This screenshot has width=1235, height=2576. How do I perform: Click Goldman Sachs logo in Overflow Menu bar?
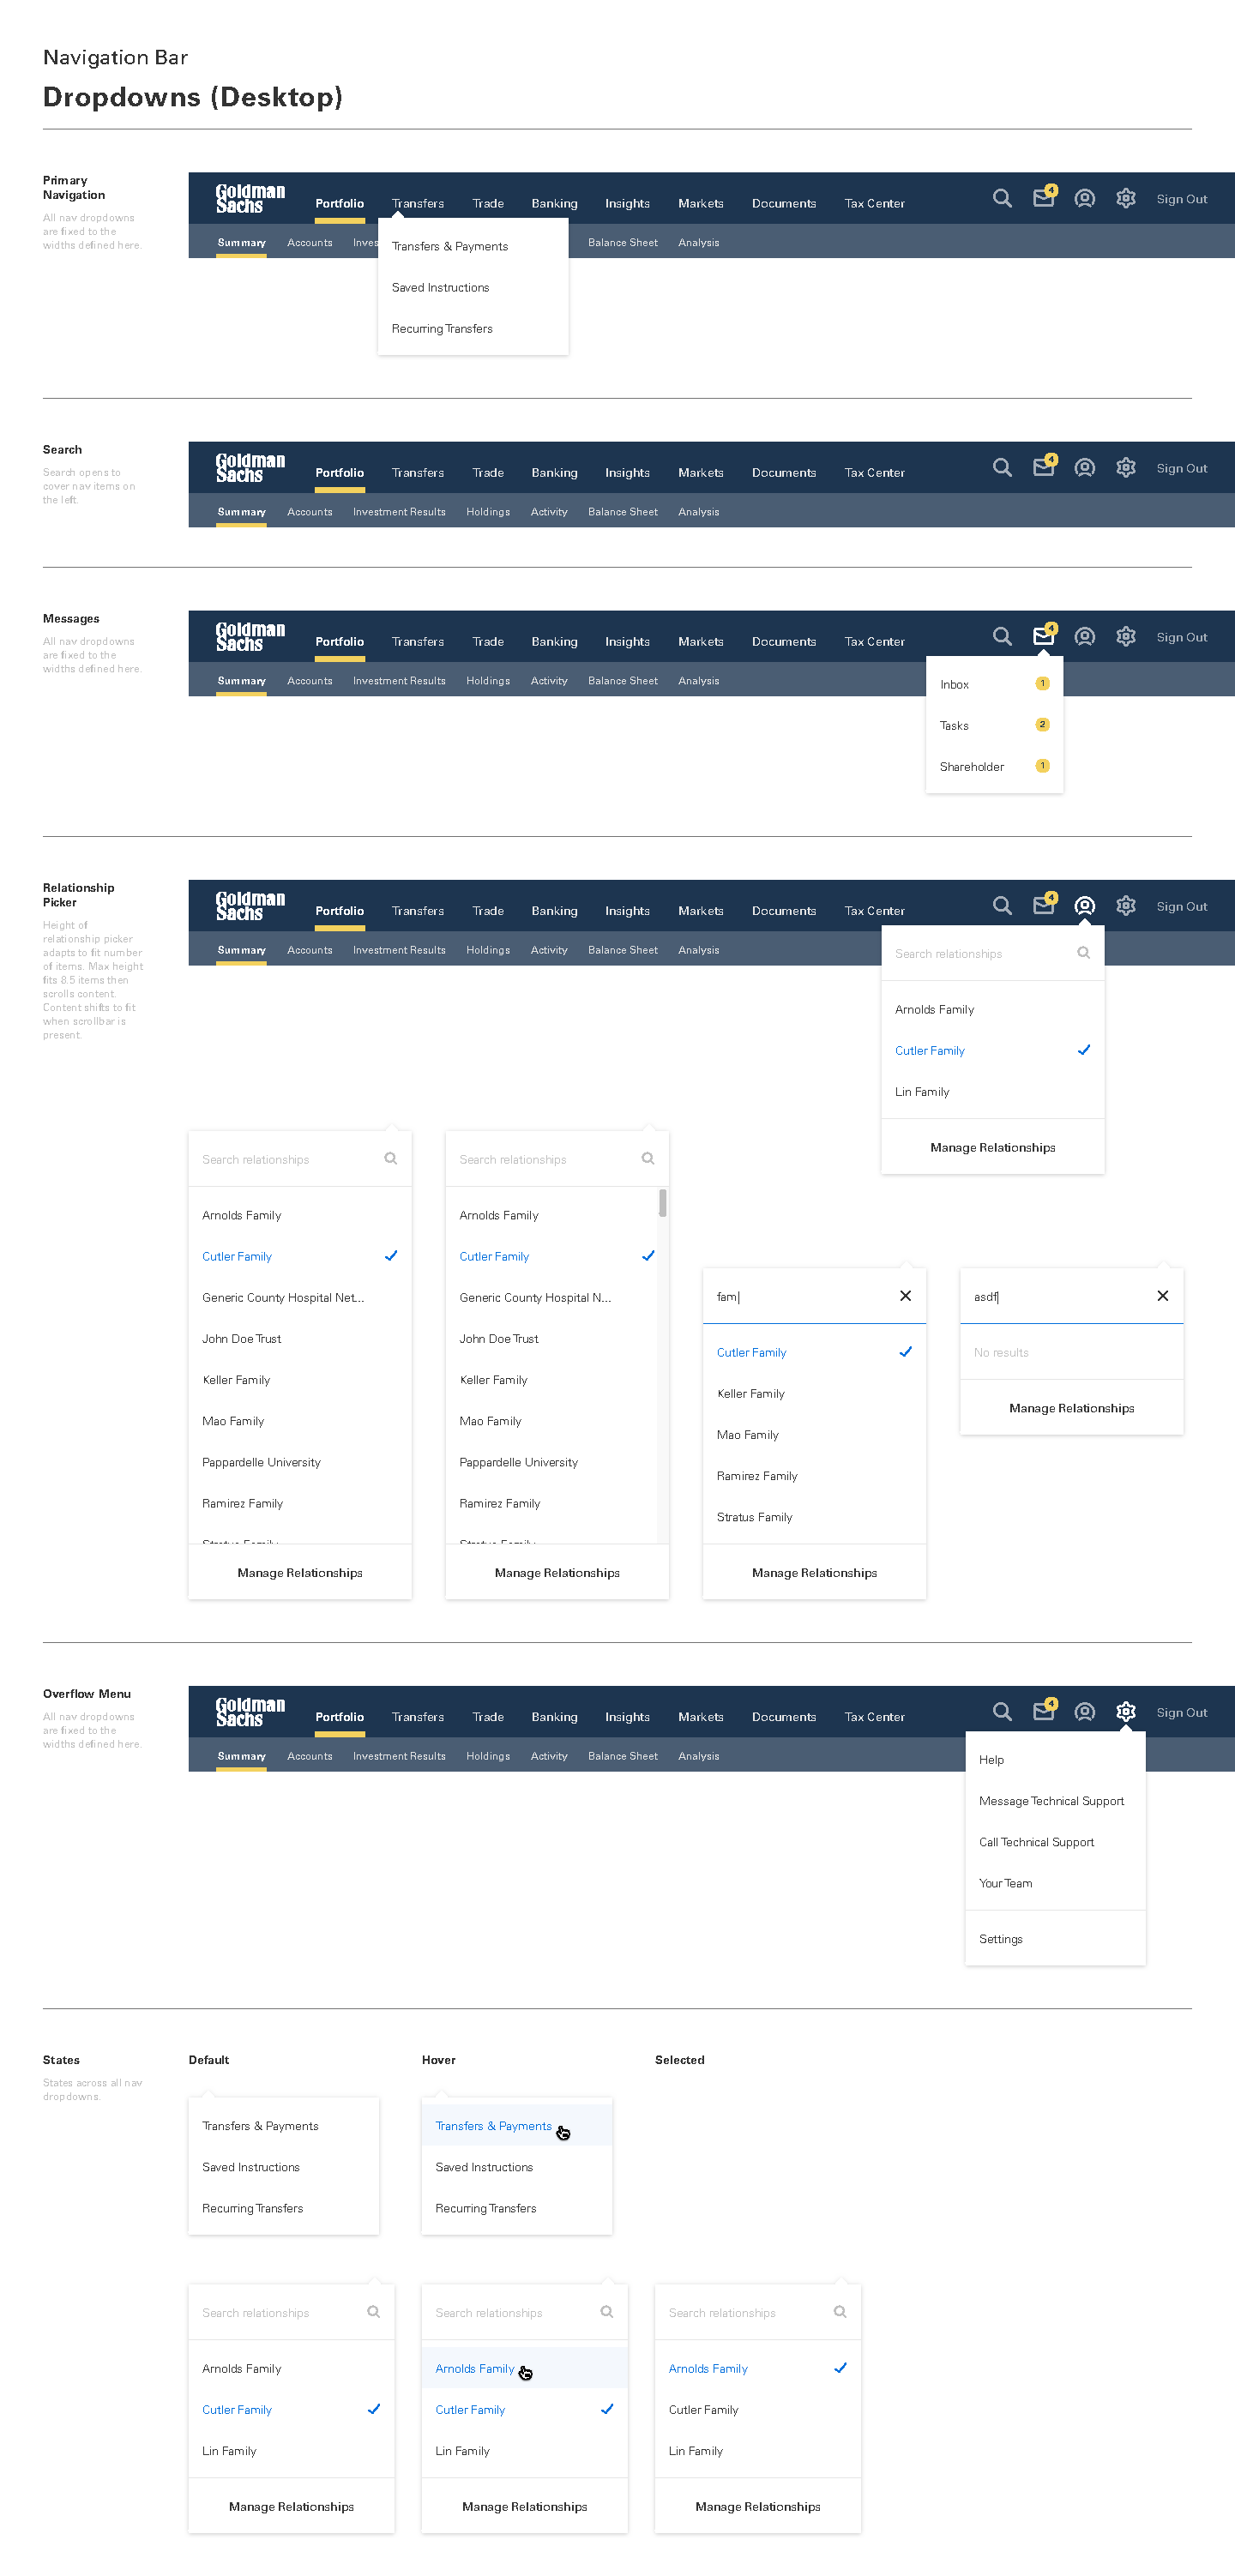(x=250, y=1711)
